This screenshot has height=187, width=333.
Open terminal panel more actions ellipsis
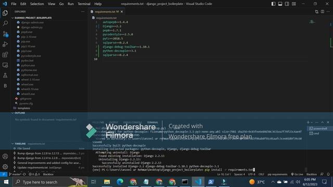tap(317, 123)
